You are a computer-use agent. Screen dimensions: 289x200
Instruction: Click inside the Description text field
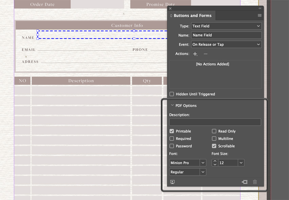coord(215,122)
